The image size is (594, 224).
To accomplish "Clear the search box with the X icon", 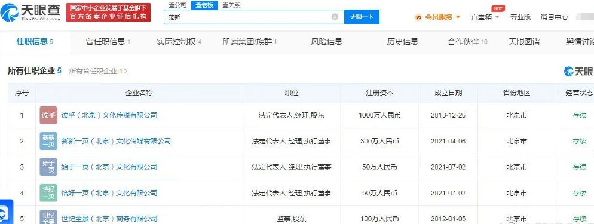I will 335,17.
